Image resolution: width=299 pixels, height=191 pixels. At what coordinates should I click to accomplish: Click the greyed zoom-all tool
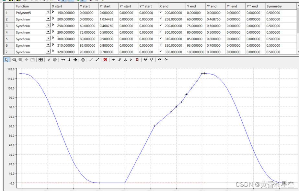pyautogui.click(x=20, y=60)
